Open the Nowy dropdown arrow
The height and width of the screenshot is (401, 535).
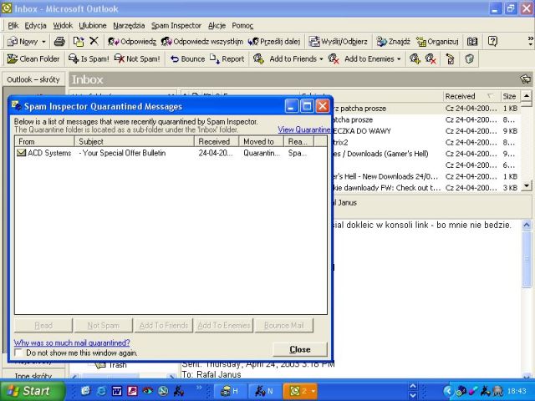[x=43, y=42]
